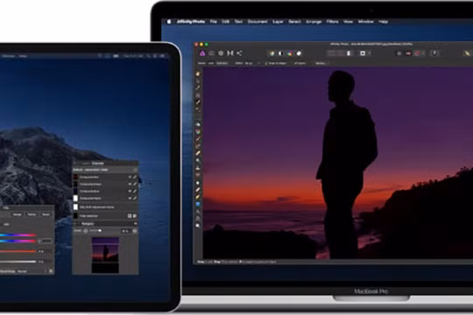Switch to the Export persona share icon

pos(239,53)
